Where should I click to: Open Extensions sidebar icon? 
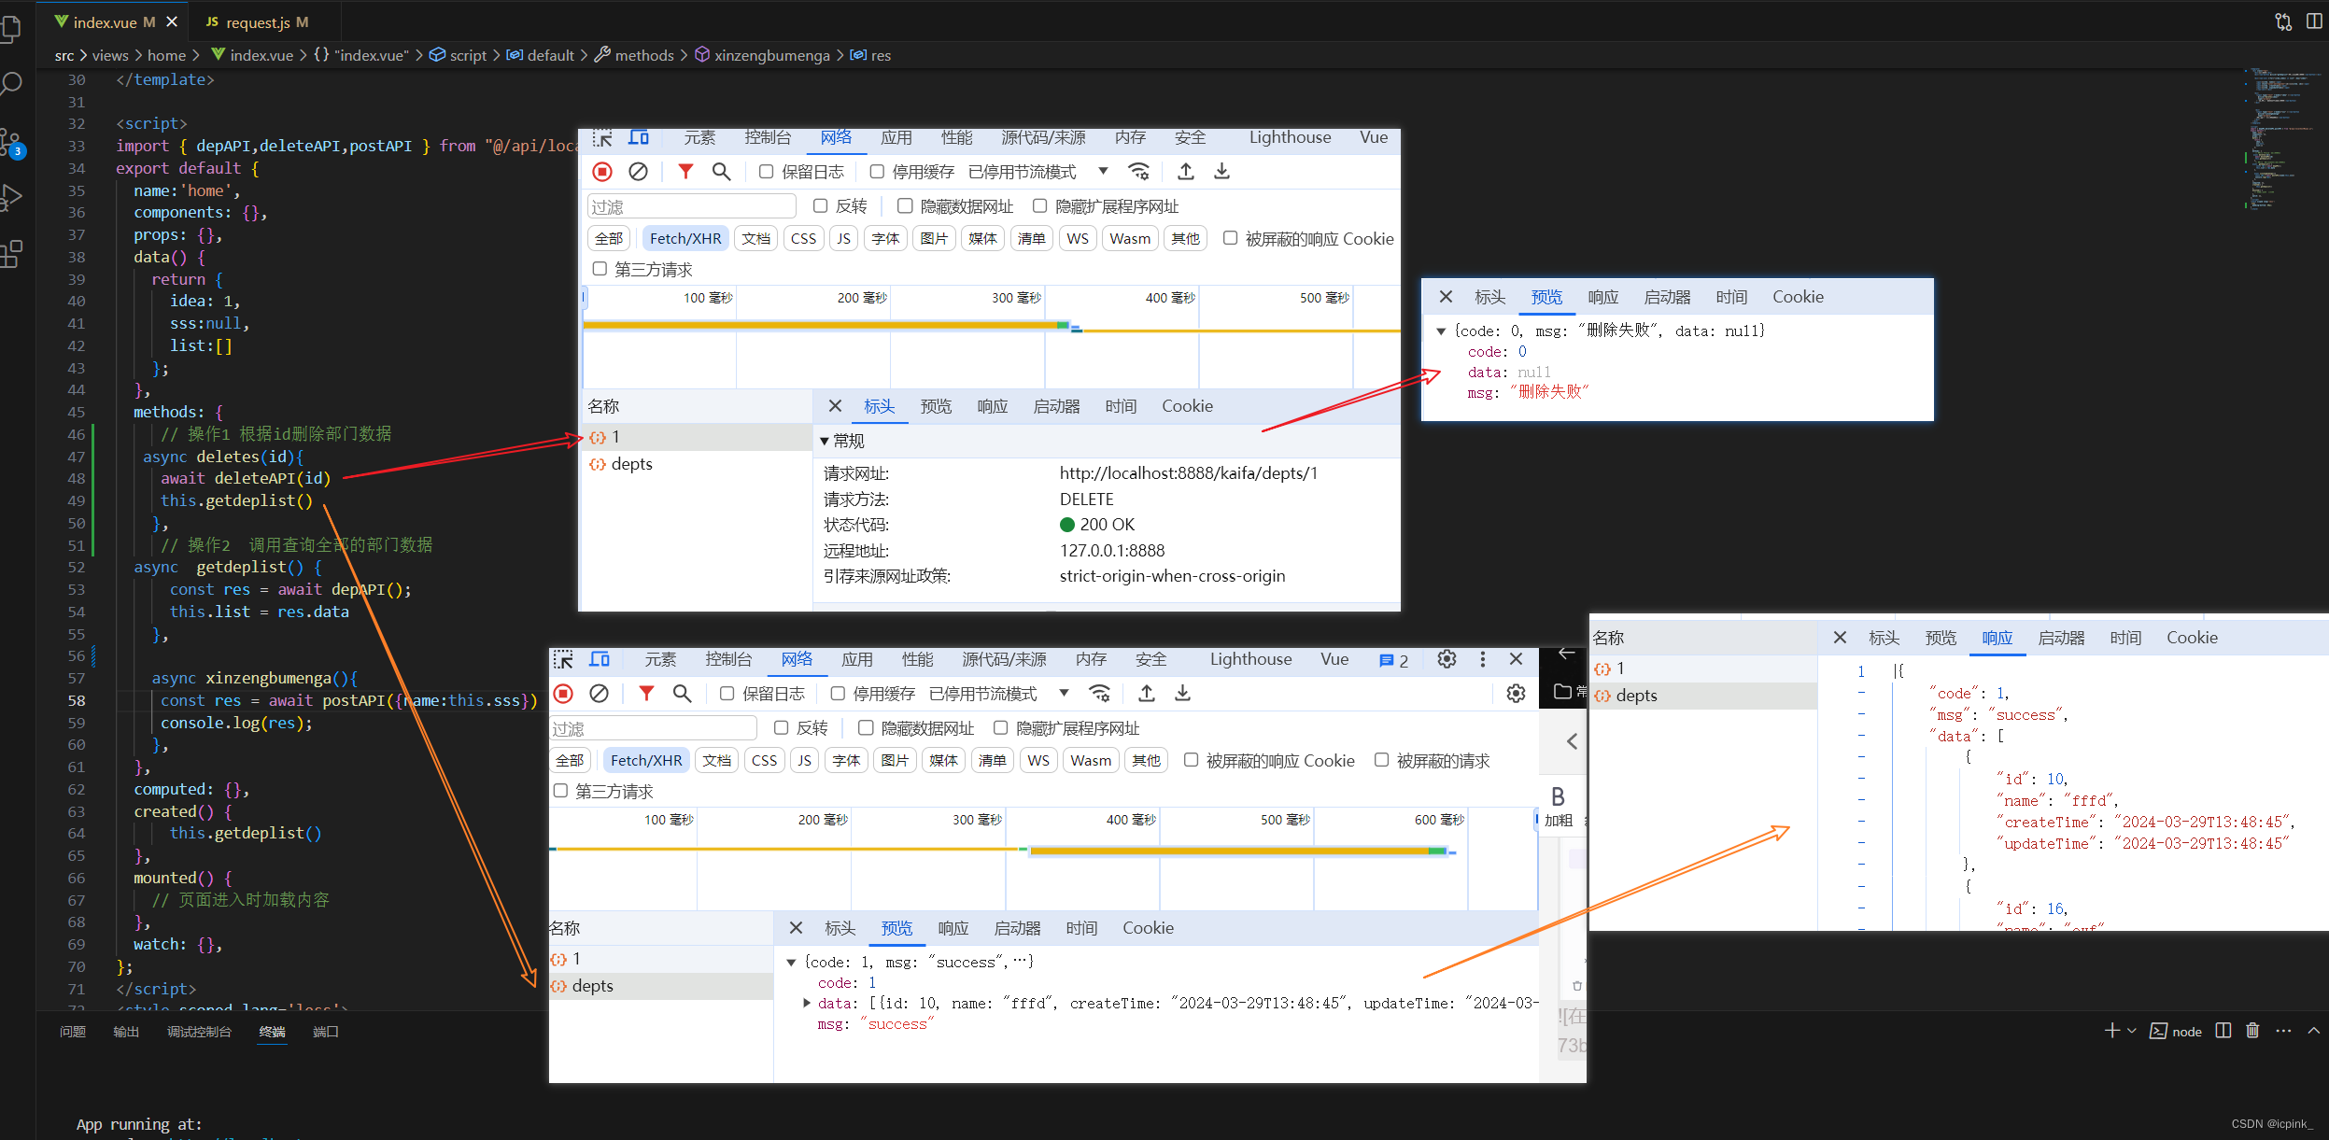pyautogui.click(x=11, y=254)
